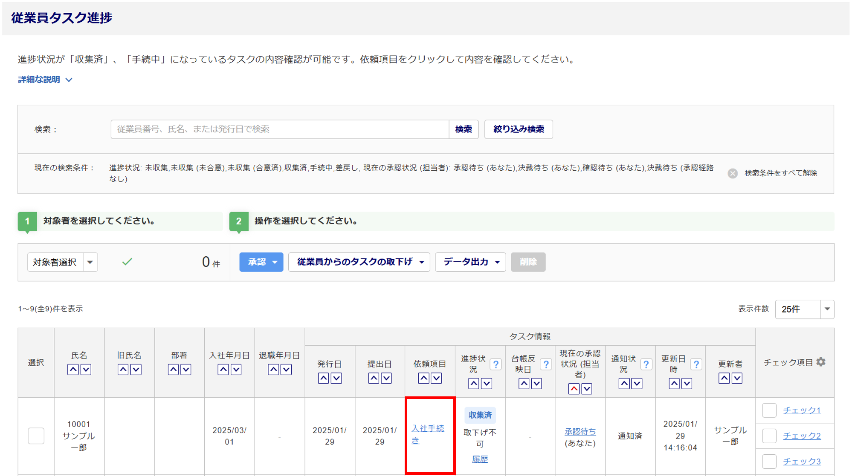Open 承認 action dropdown
Screen dimensions: 852x476
[x=261, y=262]
